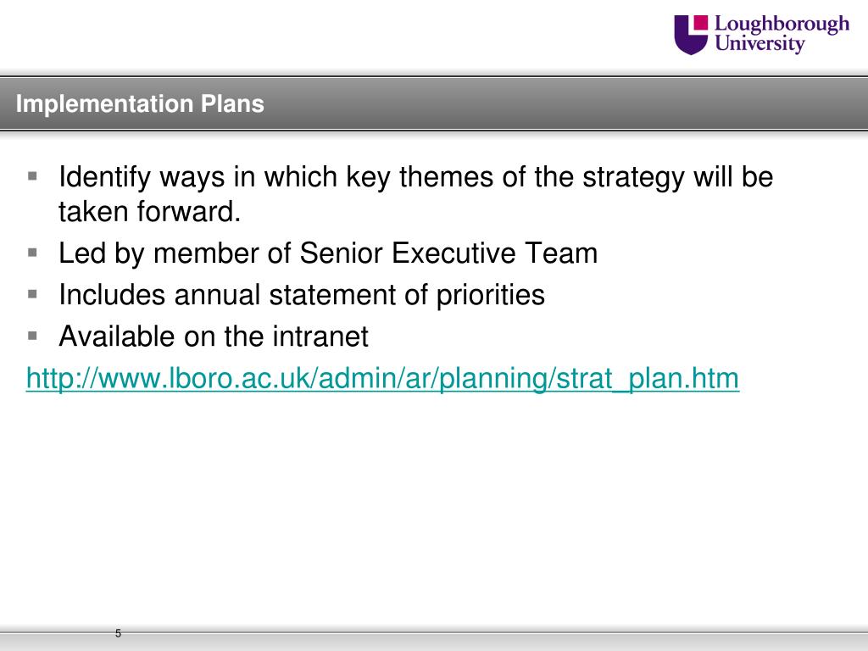This screenshot has width=868, height=651.
Task: Click the pink square in the university logo
Action: tap(701, 21)
